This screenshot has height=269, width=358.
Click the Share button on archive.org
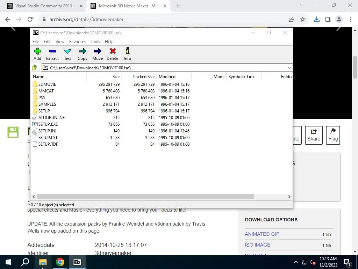314,135
